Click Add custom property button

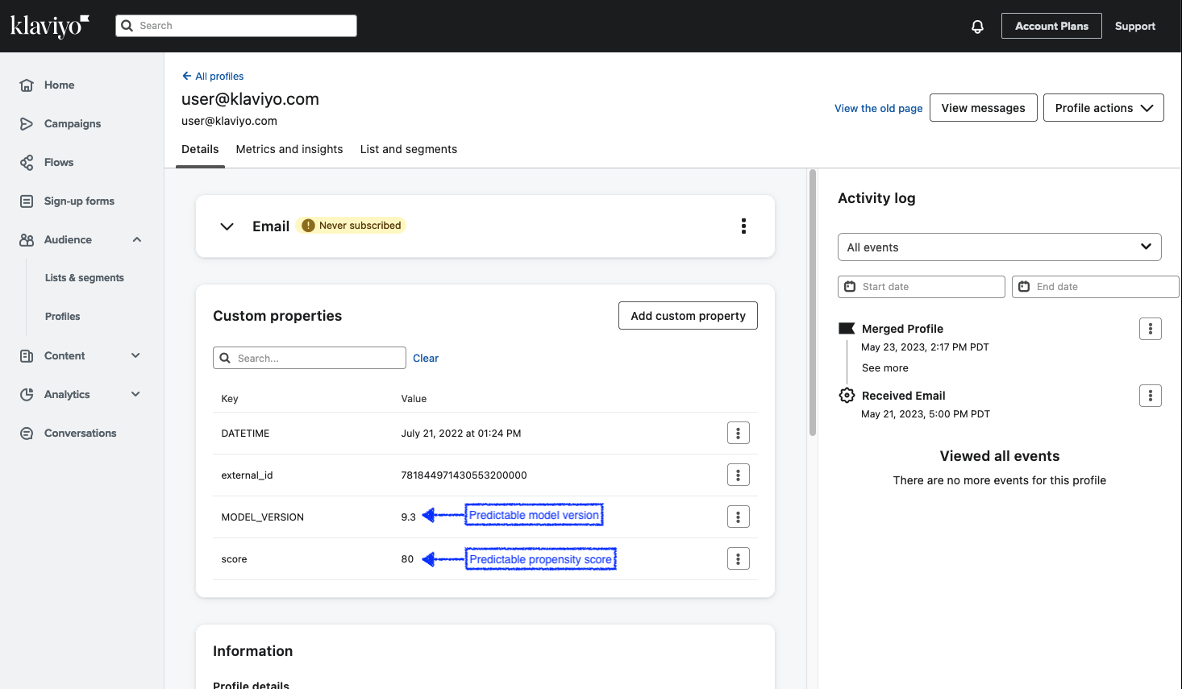click(688, 316)
